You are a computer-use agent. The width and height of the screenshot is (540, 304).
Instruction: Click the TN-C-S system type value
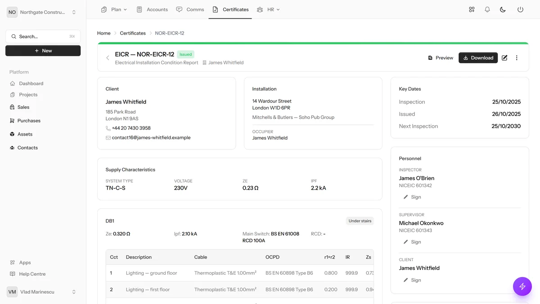(x=116, y=188)
